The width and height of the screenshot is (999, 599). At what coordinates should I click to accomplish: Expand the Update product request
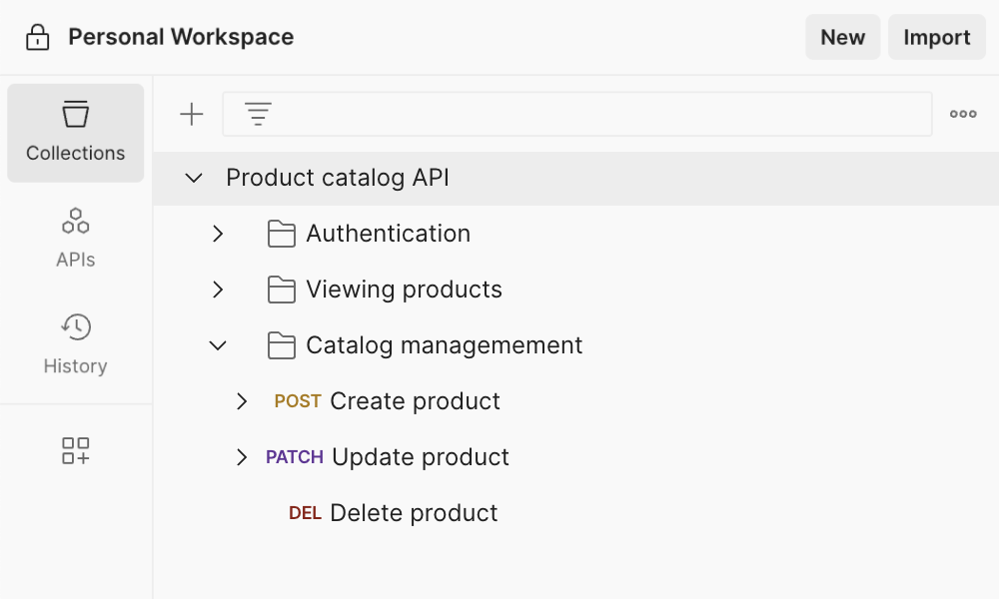(x=241, y=456)
